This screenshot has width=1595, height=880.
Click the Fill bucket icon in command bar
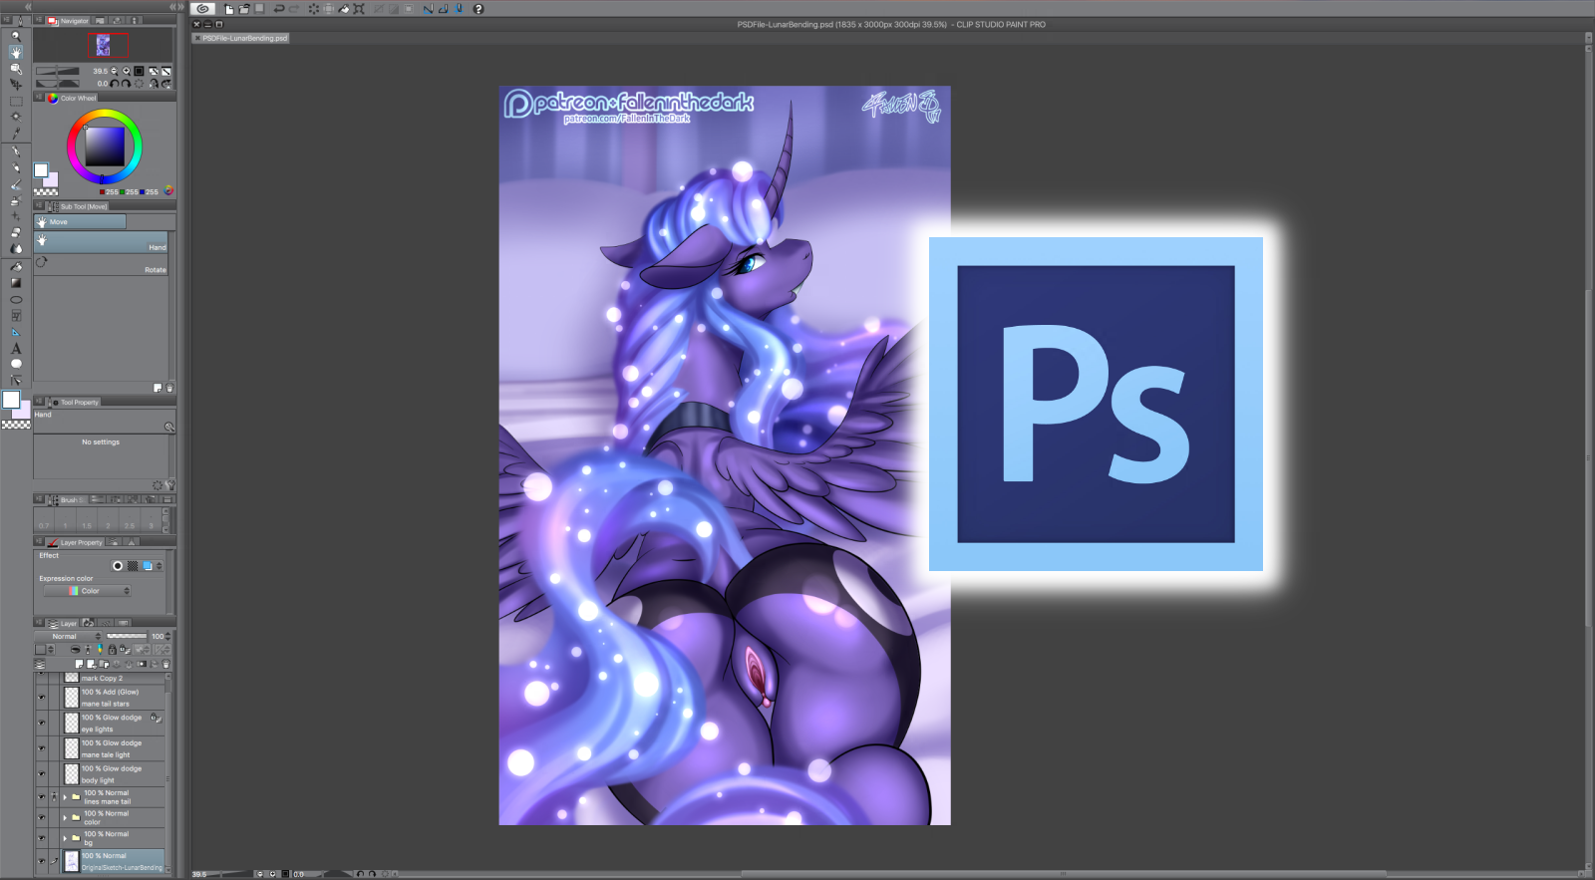pyautogui.click(x=344, y=9)
